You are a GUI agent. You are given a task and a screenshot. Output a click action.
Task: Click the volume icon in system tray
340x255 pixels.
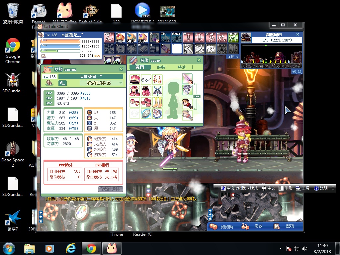tap(305, 249)
